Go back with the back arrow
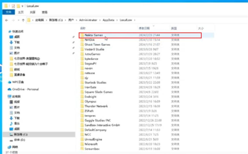 coord(7,20)
